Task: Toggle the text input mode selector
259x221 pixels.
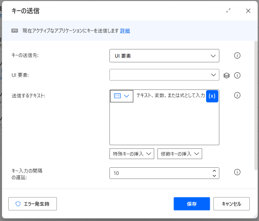Action: (x=122, y=96)
